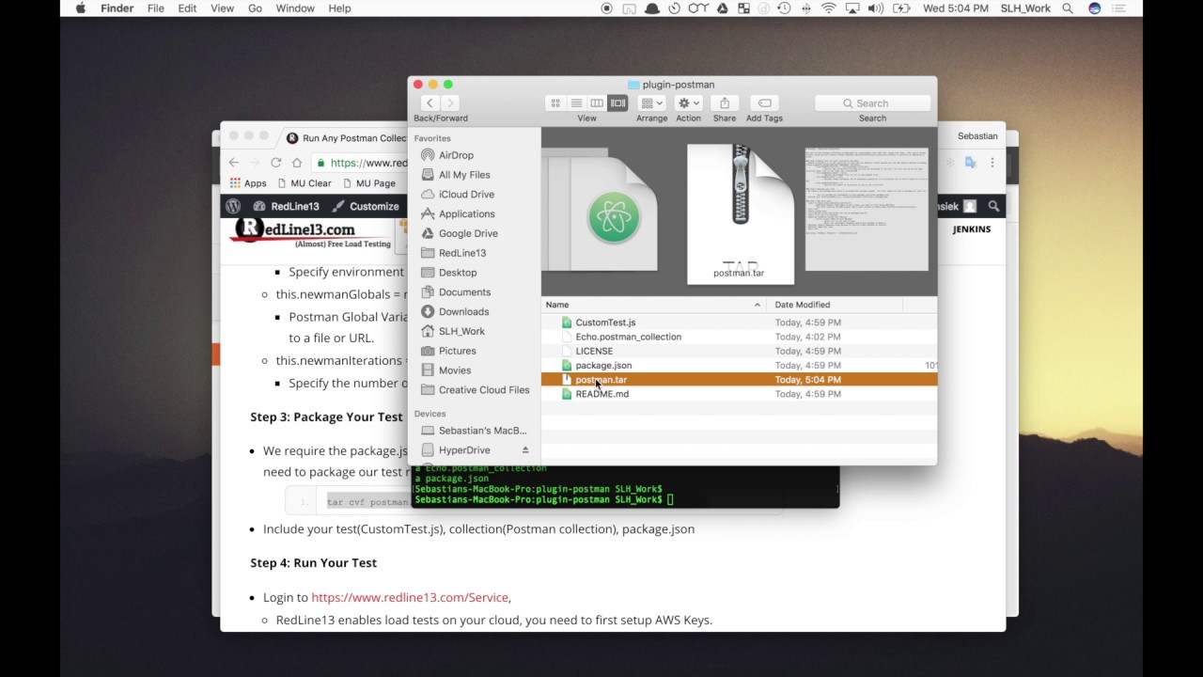
Task: Go back in Finder navigation
Action: point(430,103)
